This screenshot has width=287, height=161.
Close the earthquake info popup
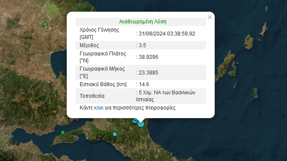click(210, 17)
